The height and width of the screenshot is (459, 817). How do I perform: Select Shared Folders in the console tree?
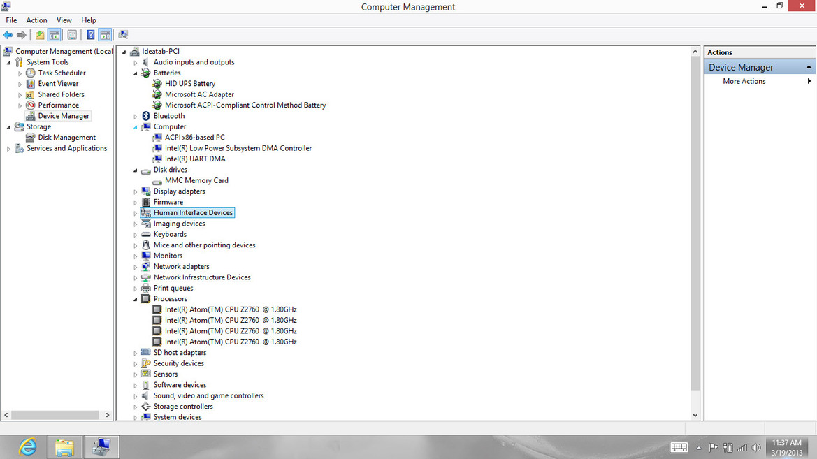[x=61, y=94]
